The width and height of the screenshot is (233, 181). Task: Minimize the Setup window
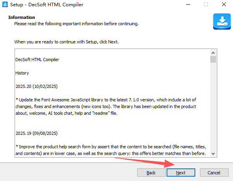(188, 4)
